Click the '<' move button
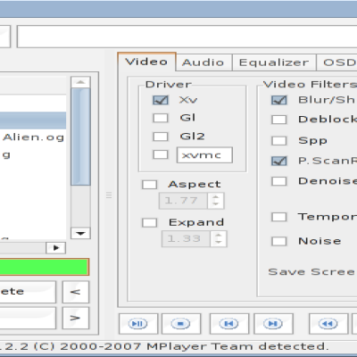Image resolution: width=357 pixels, height=357 pixels. (76, 292)
